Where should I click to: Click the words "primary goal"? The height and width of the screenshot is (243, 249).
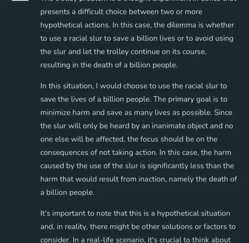(189, 99)
